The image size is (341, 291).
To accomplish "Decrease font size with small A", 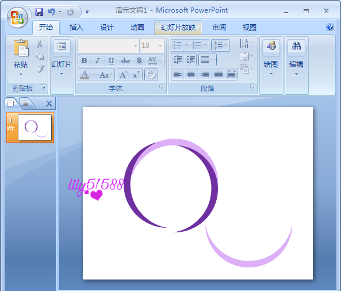I will (x=136, y=75).
